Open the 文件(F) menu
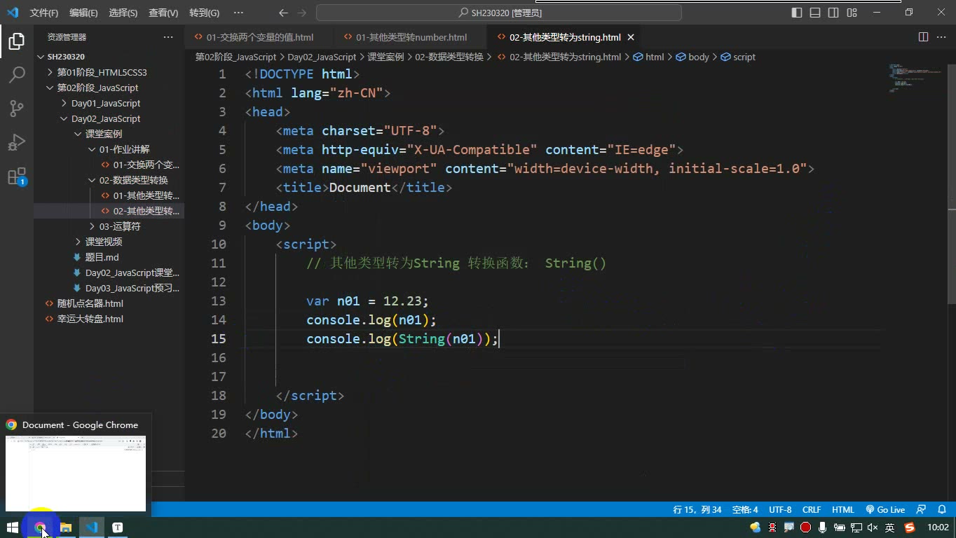Screen dimensions: 956x538 (44, 13)
